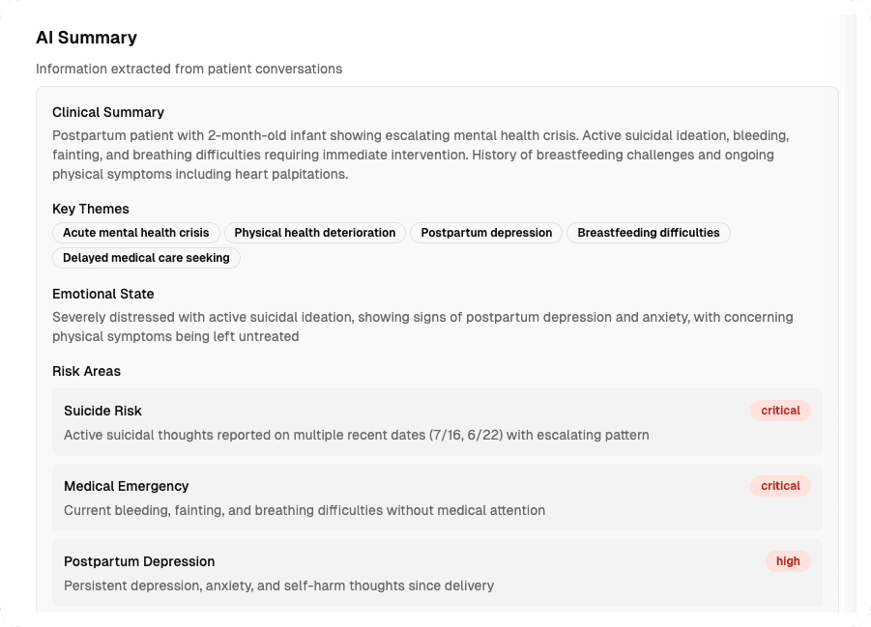Click the critical badge on Medical Emergency
The width and height of the screenshot is (871, 627).
point(780,486)
